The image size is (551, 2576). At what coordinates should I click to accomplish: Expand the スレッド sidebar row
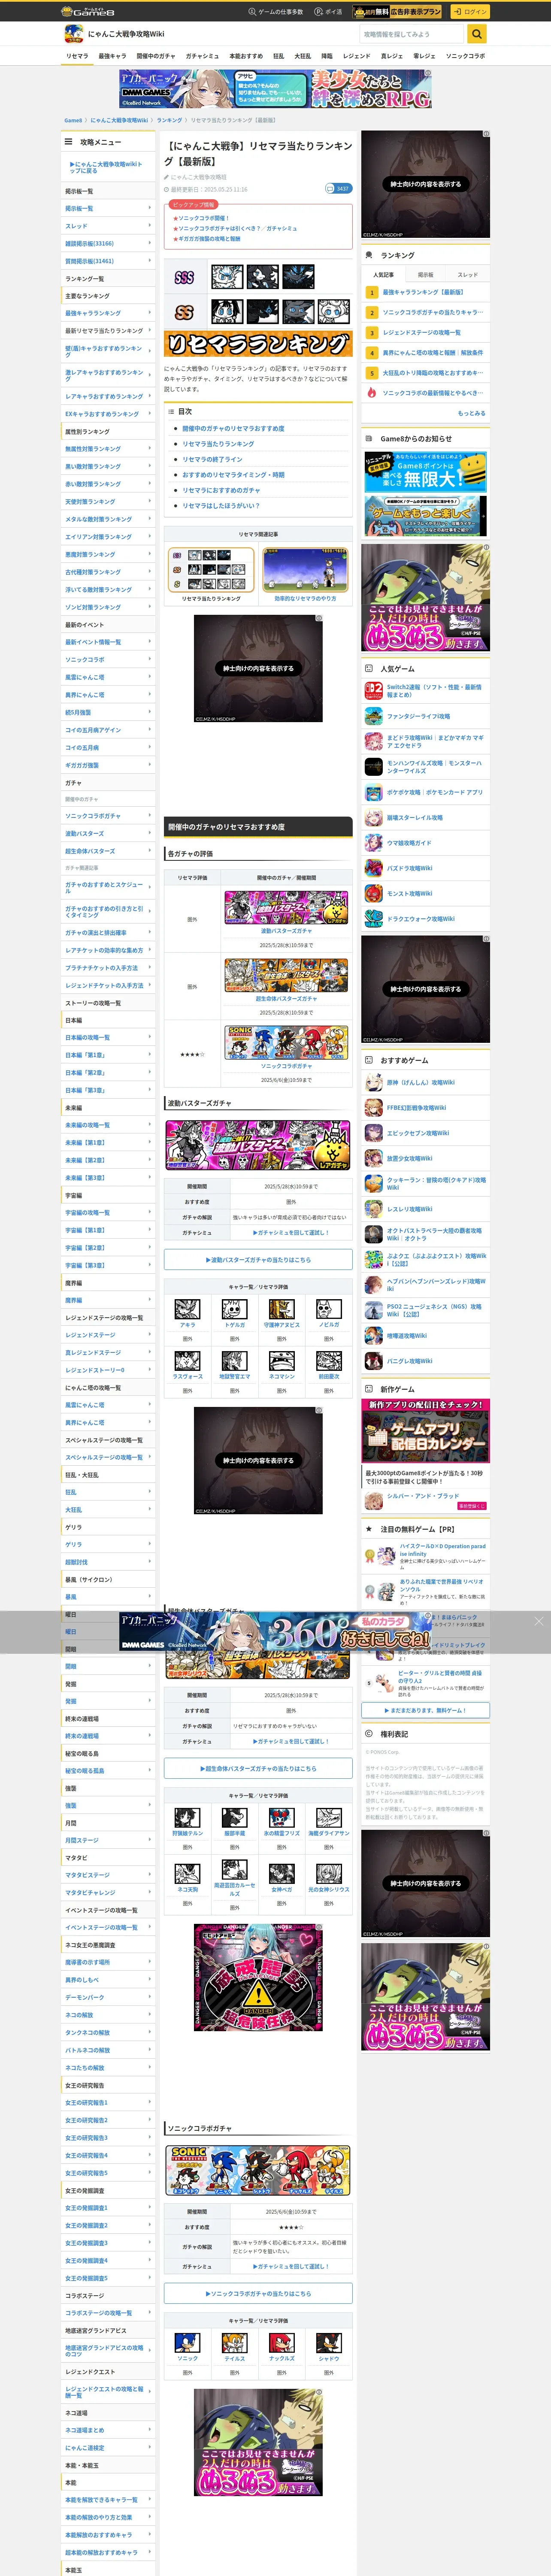[108, 226]
